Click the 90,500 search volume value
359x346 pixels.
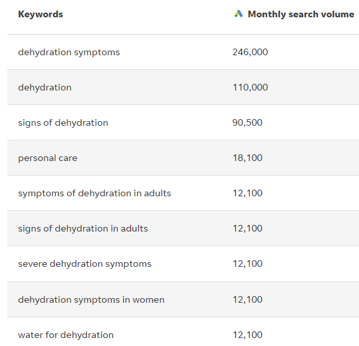247,122
